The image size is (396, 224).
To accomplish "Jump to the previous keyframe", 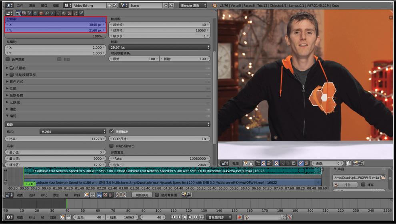I will [178, 217].
